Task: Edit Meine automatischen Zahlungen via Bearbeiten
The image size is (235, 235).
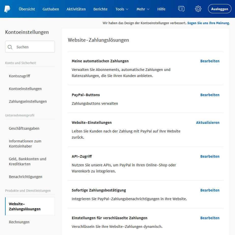Action: (x=210, y=61)
